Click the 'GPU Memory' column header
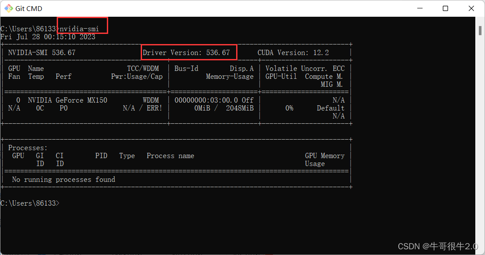 tap(325, 156)
